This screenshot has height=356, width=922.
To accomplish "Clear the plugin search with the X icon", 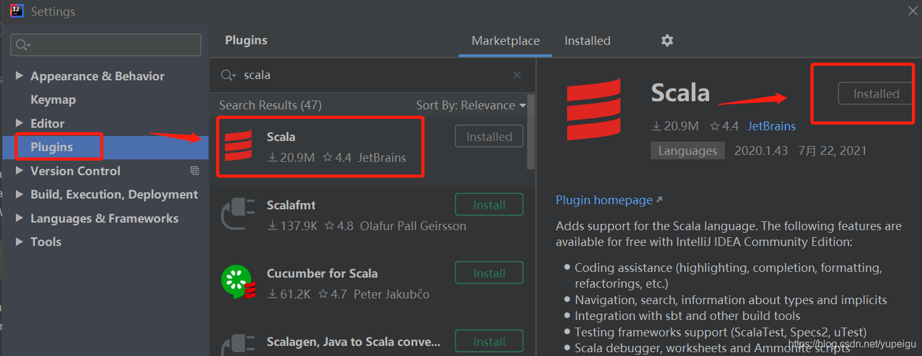I will (x=517, y=75).
